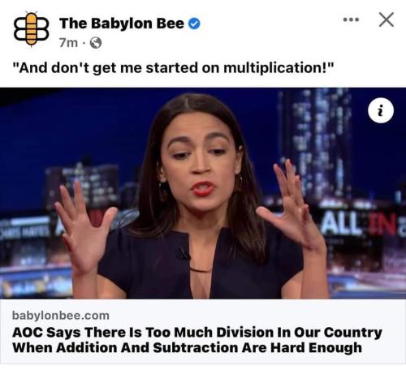Click the lapel microphone on the dark top
Image resolution: width=406 pixels, height=370 pixels.
tap(183, 254)
